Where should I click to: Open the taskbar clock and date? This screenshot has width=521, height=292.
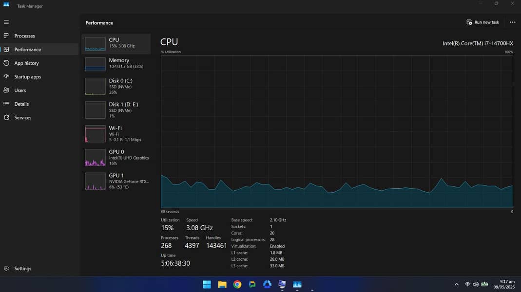point(504,284)
